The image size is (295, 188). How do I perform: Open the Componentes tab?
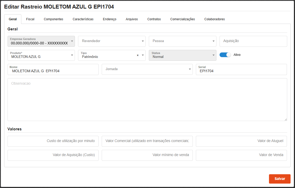[x=53, y=19]
